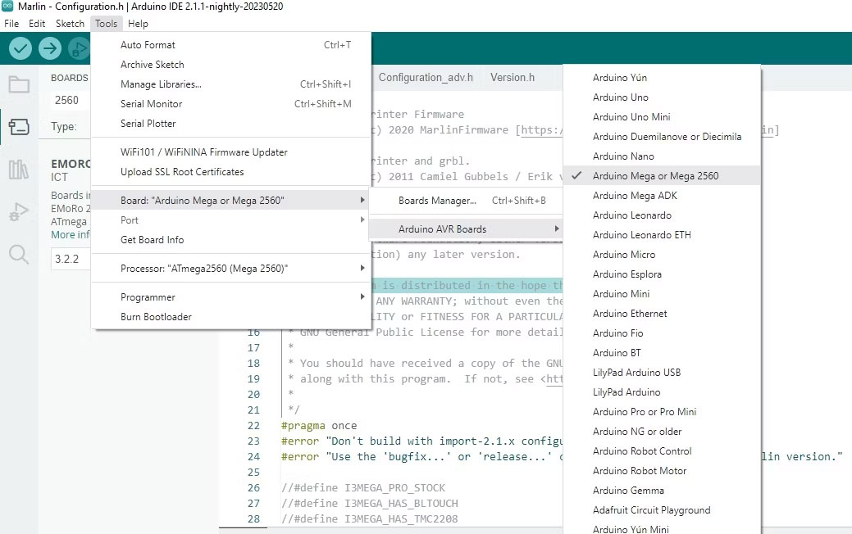Select Arduino Fio board
Viewport: 852px width, 534px height.
[662, 333]
